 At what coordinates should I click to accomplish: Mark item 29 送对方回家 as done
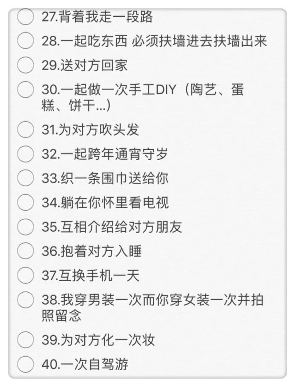(26, 66)
